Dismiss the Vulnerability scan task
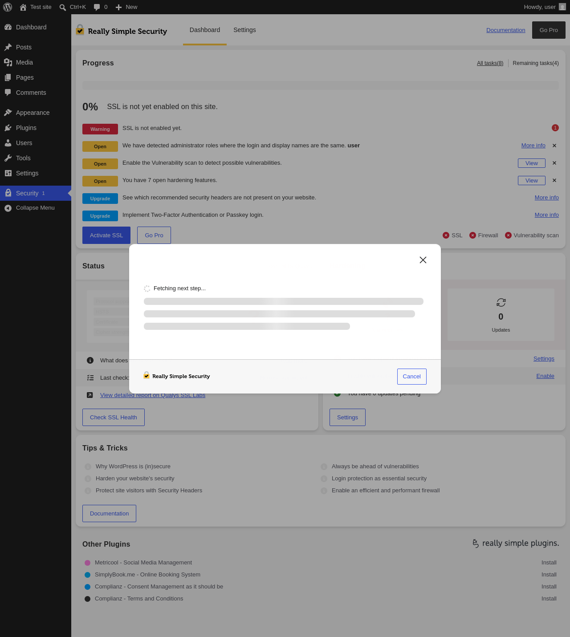570x637 pixels. [x=554, y=163]
